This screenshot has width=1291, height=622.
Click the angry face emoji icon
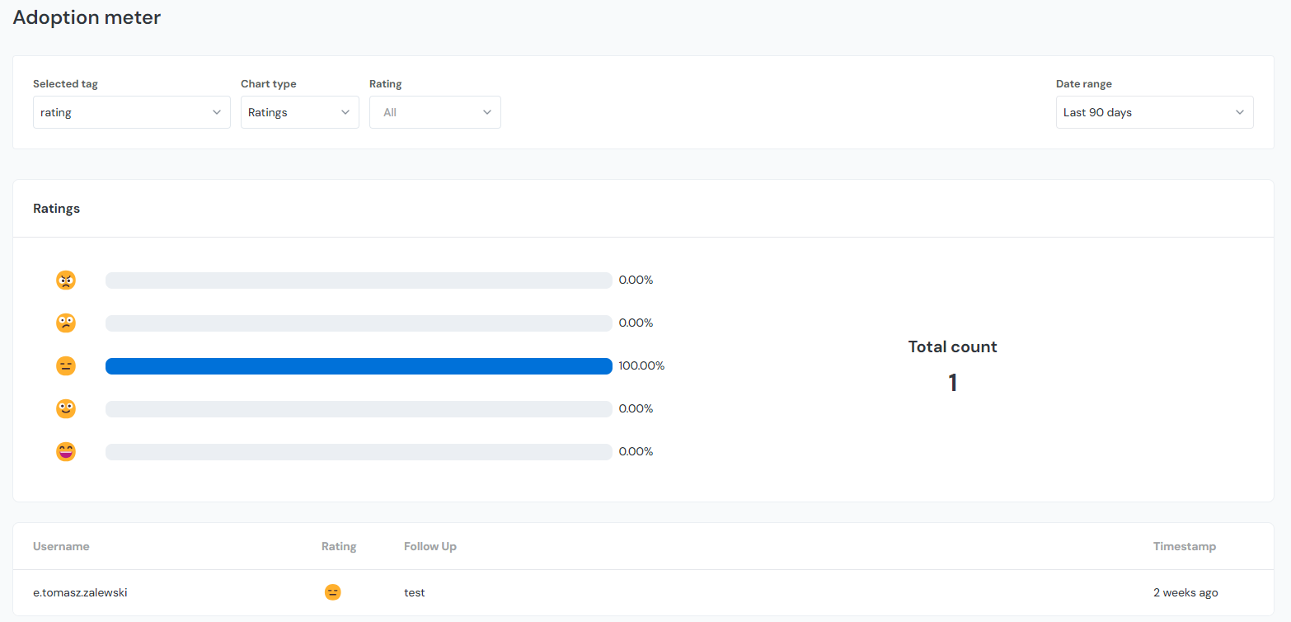pyautogui.click(x=66, y=280)
